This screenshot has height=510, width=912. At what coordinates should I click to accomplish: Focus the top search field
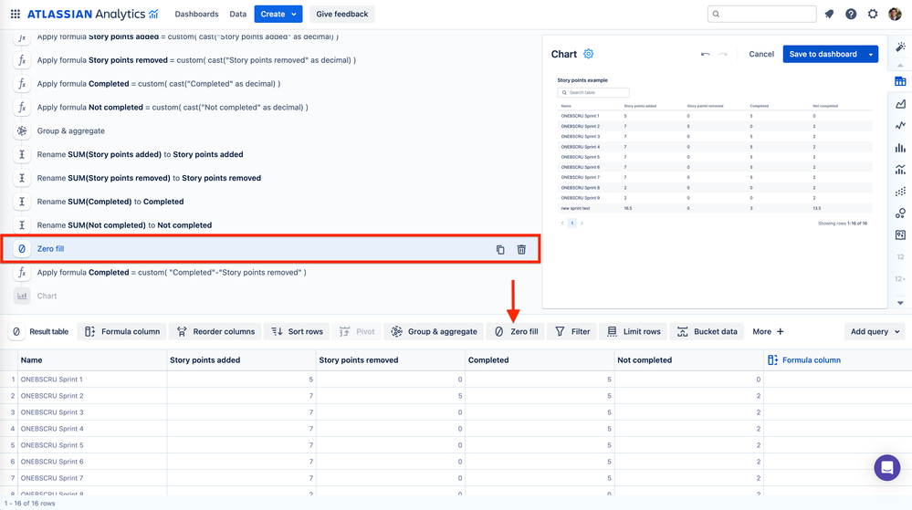point(762,14)
